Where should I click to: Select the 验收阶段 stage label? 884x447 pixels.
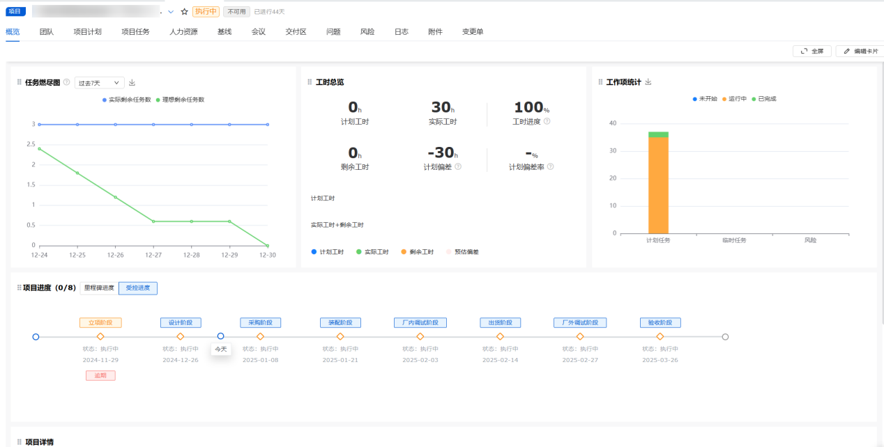[x=660, y=323]
